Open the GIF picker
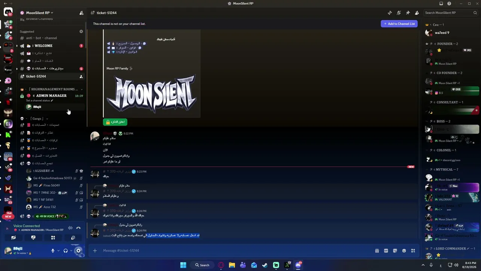The image size is (481, 271). coord(386,251)
